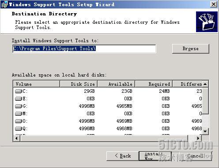Select the 29GB disk size cell

[x=89, y=91]
